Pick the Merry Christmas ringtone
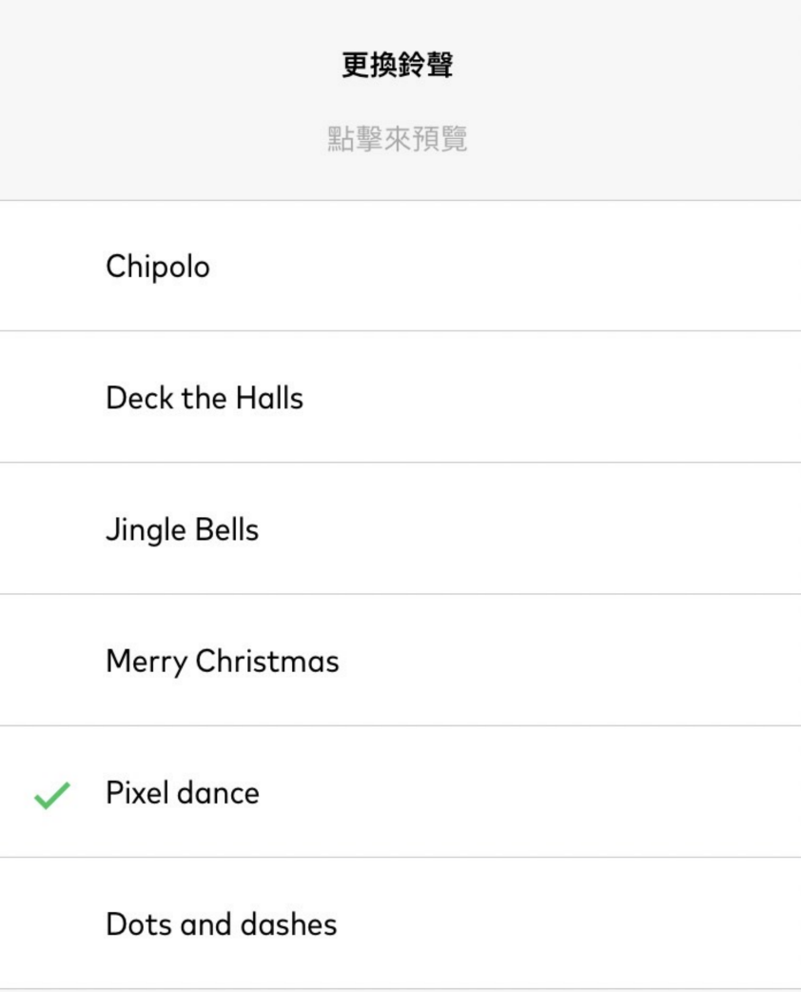 (223, 661)
